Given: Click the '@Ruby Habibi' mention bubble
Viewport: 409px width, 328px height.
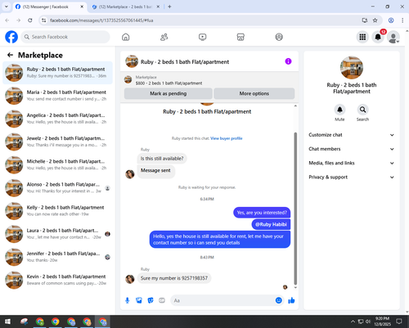Looking at the screenshot, I should [271, 224].
